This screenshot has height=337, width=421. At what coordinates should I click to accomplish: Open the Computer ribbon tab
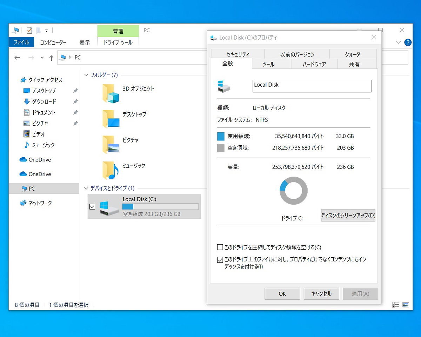coord(53,42)
